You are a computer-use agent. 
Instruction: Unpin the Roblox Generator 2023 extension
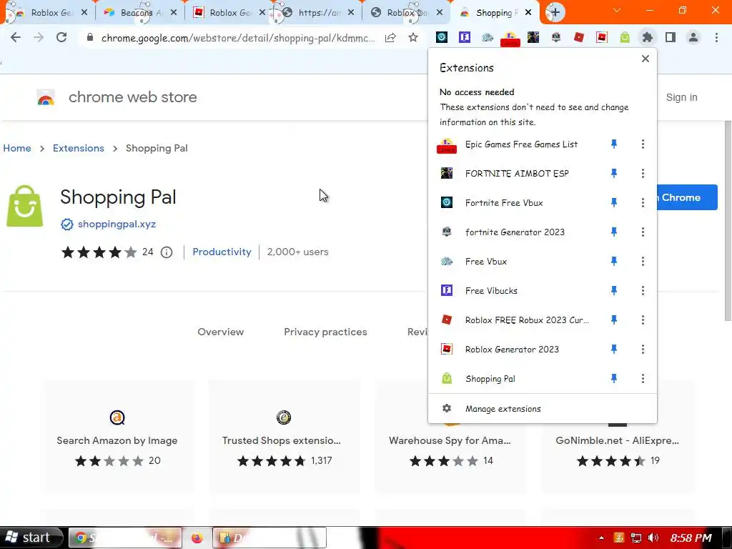614,349
